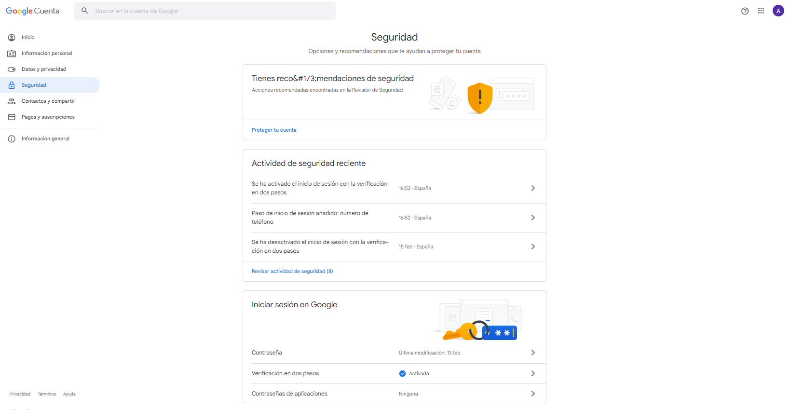
Task: Click the Información personal ID card icon
Action: [12, 53]
